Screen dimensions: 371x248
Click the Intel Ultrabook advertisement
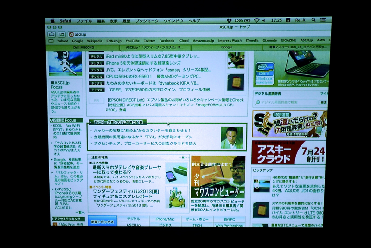[x=292, y=69]
